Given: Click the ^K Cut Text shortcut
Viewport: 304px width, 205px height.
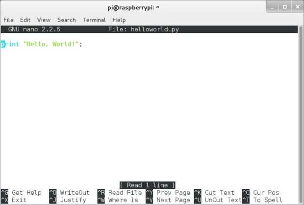Looking at the screenshot, I should coord(214,193).
